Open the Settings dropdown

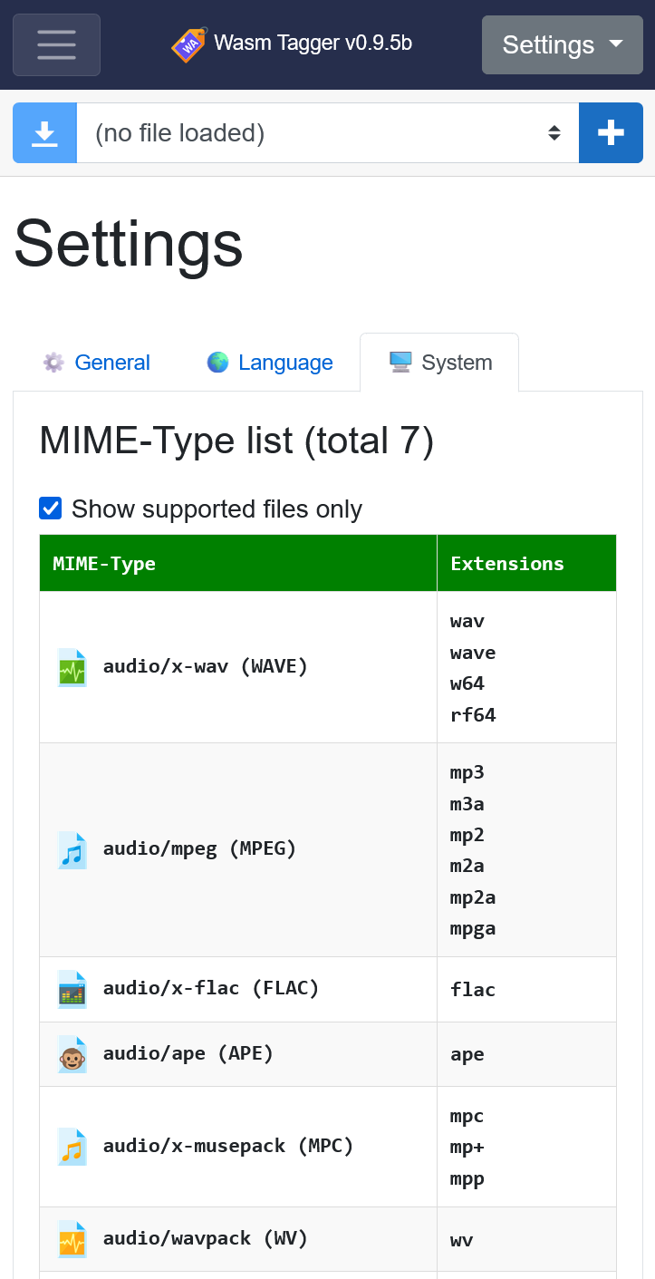[561, 44]
